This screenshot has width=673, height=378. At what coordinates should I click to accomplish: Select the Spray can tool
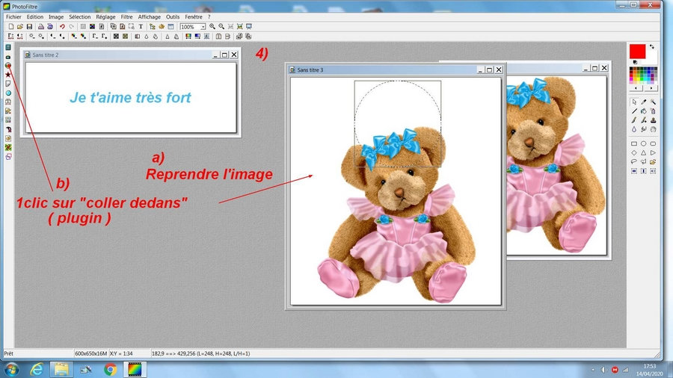[653, 111]
